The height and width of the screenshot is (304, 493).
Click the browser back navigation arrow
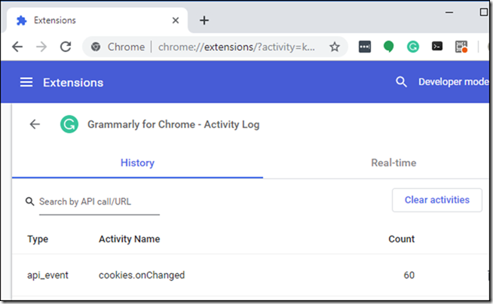(17, 47)
